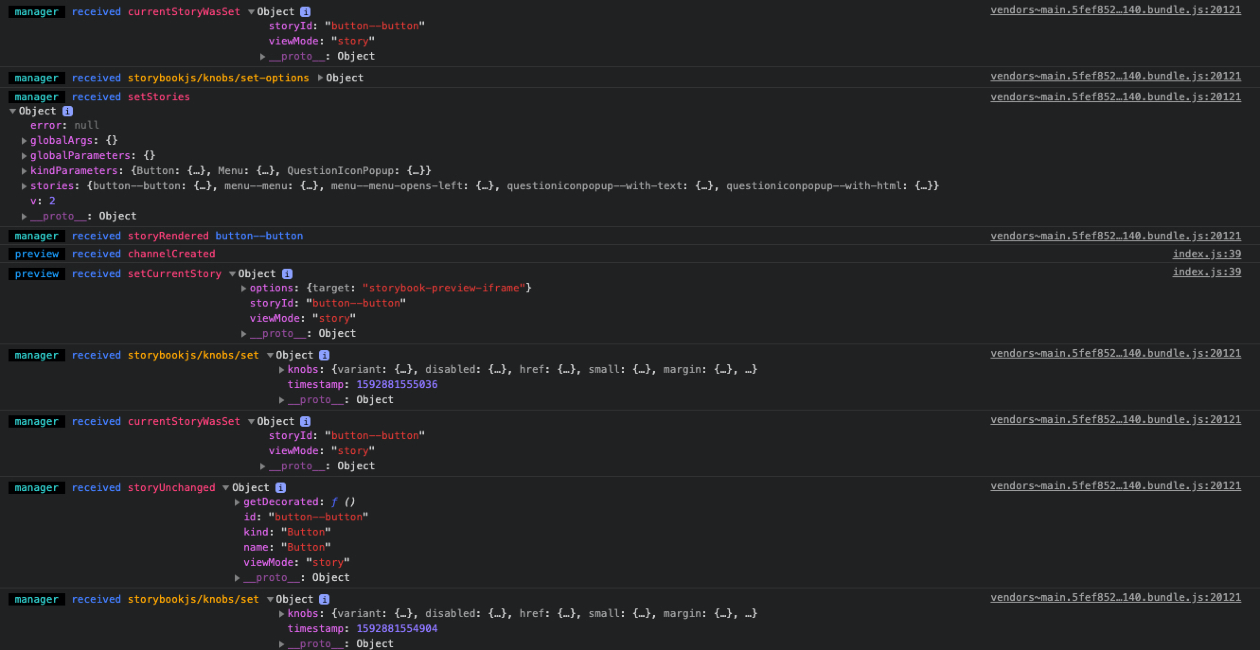Collapse the storyUnchanged Object
The width and height of the screenshot is (1260, 650).
pos(226,487)
